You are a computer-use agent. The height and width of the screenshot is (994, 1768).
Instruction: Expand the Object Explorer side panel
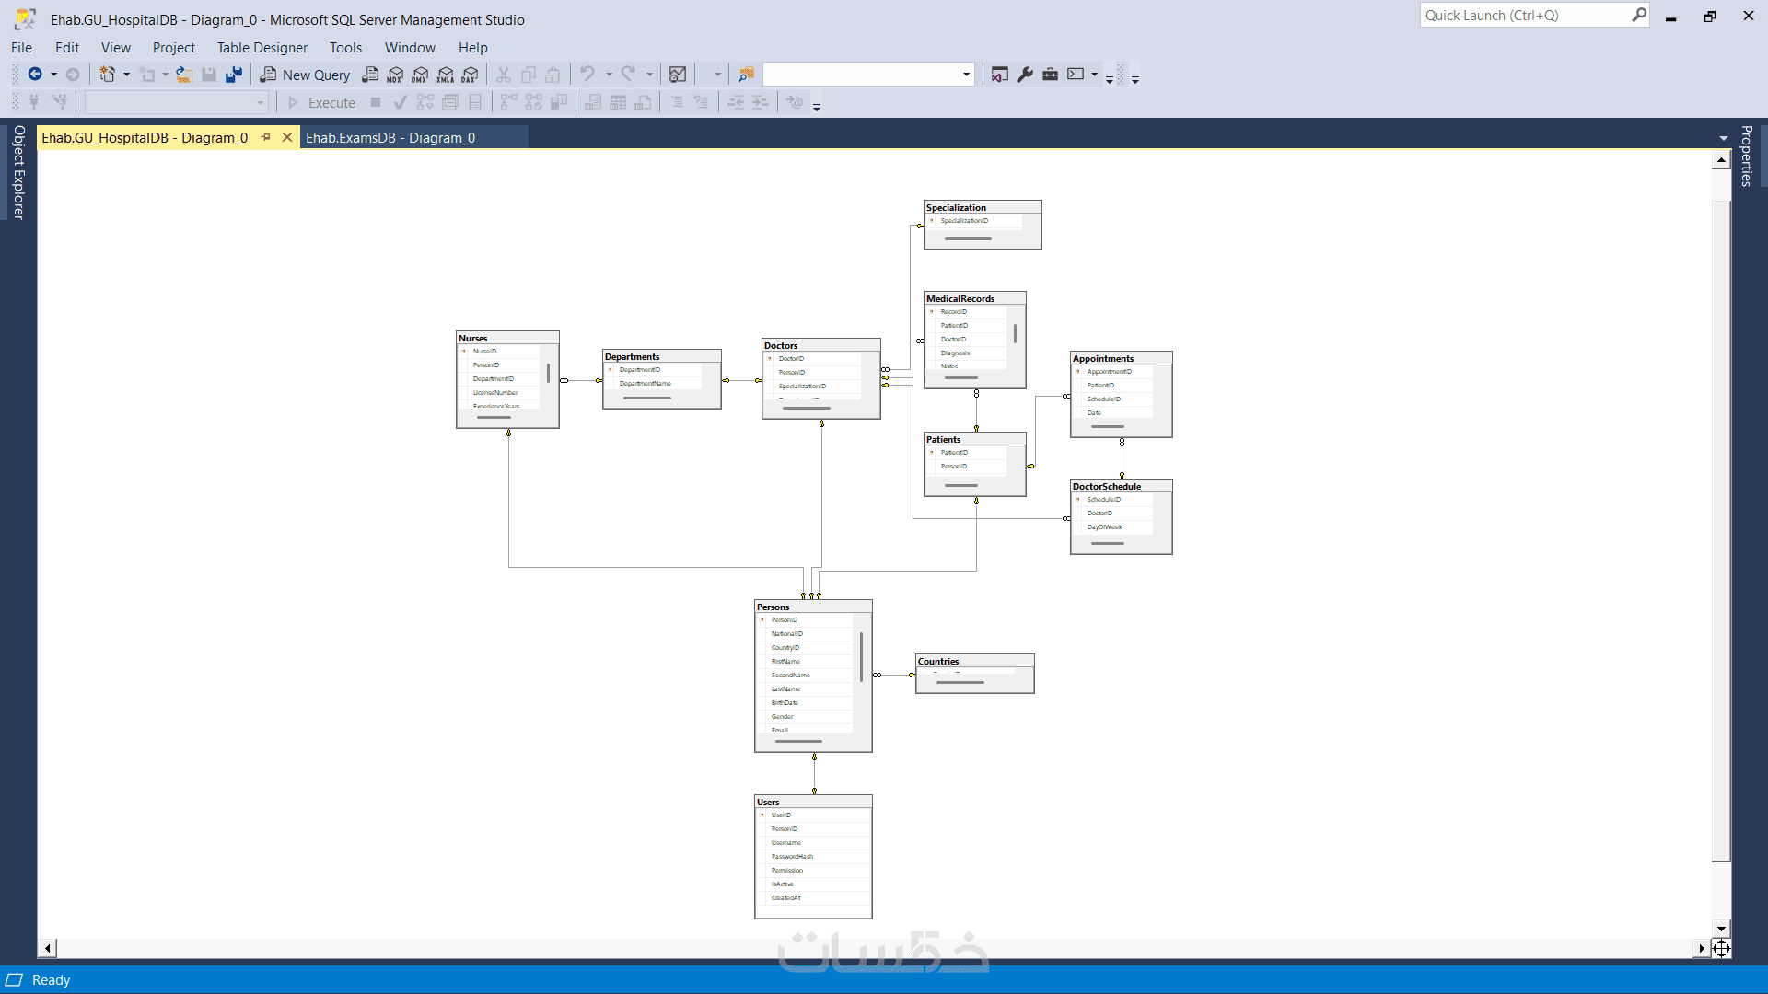18,172
